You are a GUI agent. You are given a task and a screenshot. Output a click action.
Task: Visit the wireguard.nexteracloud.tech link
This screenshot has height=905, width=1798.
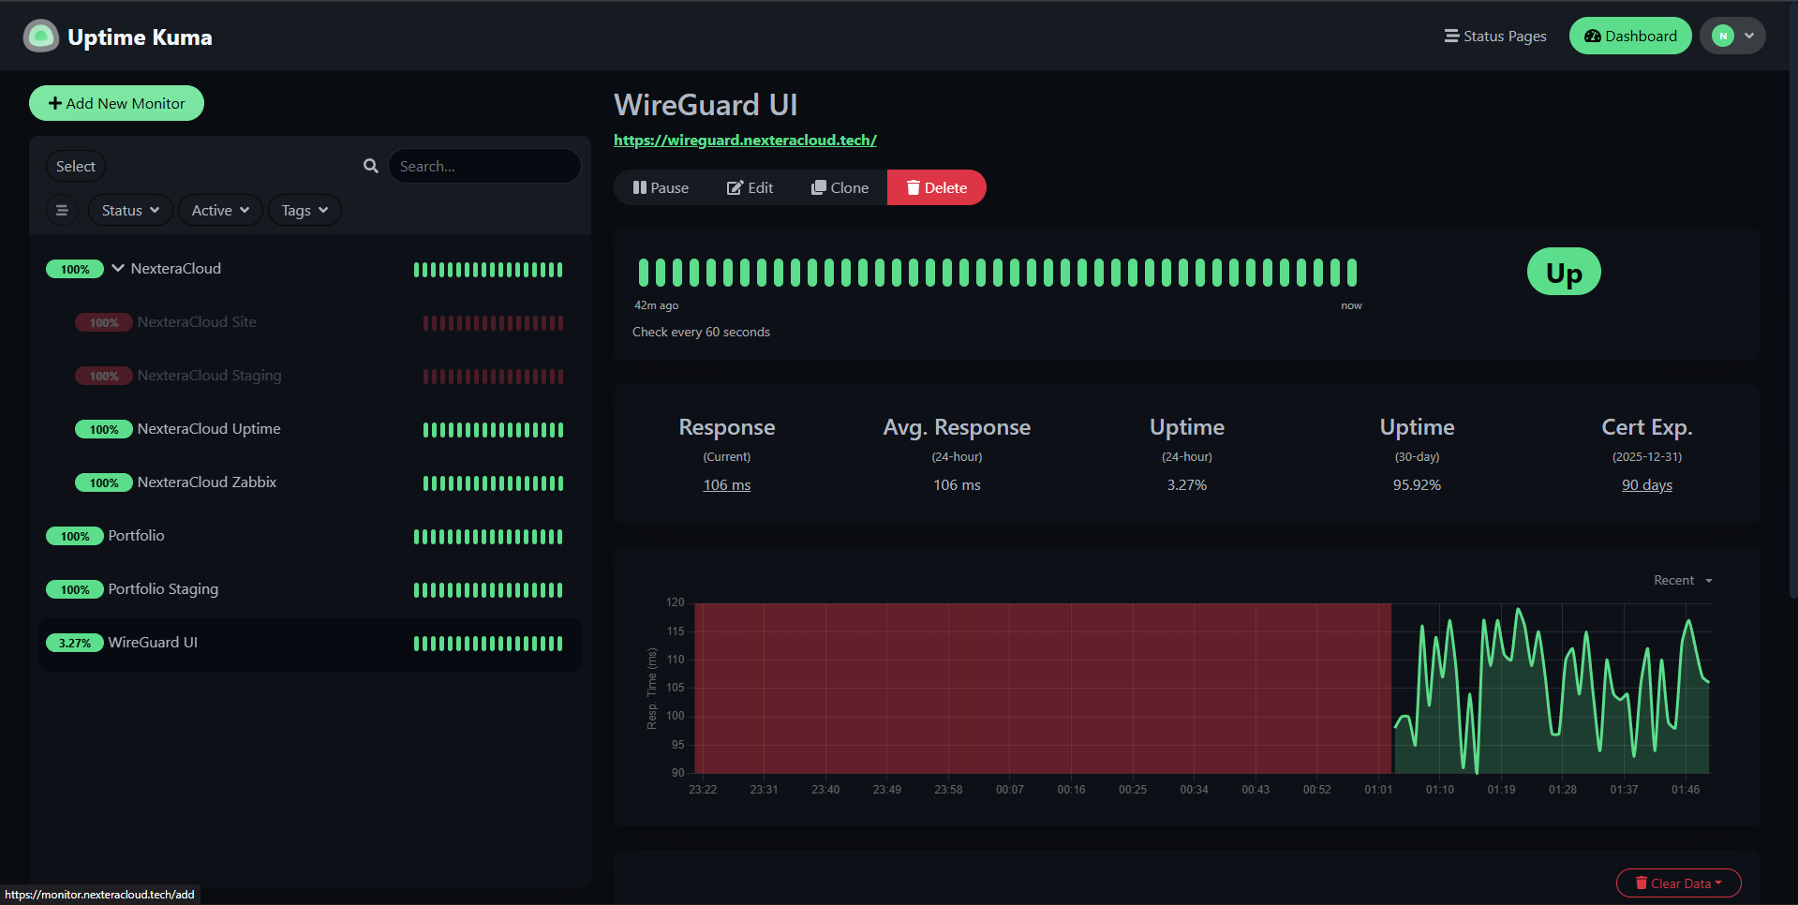point(745,140)
